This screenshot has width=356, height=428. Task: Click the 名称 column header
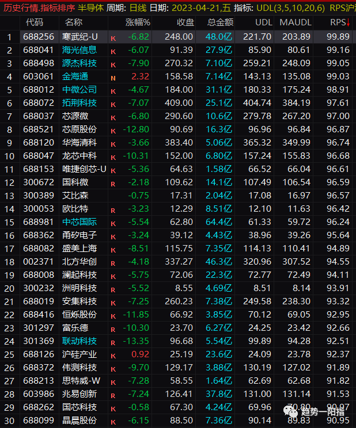[74, 22]
